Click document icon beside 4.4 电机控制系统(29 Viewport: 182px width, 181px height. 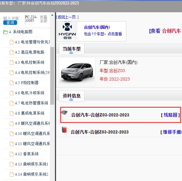11,73
